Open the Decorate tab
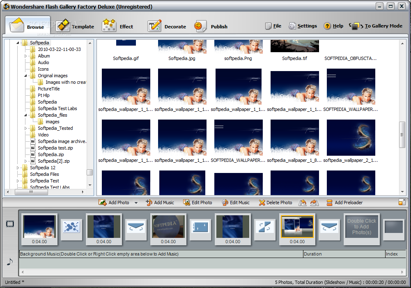Screen dimensions: 411x288 167,26
